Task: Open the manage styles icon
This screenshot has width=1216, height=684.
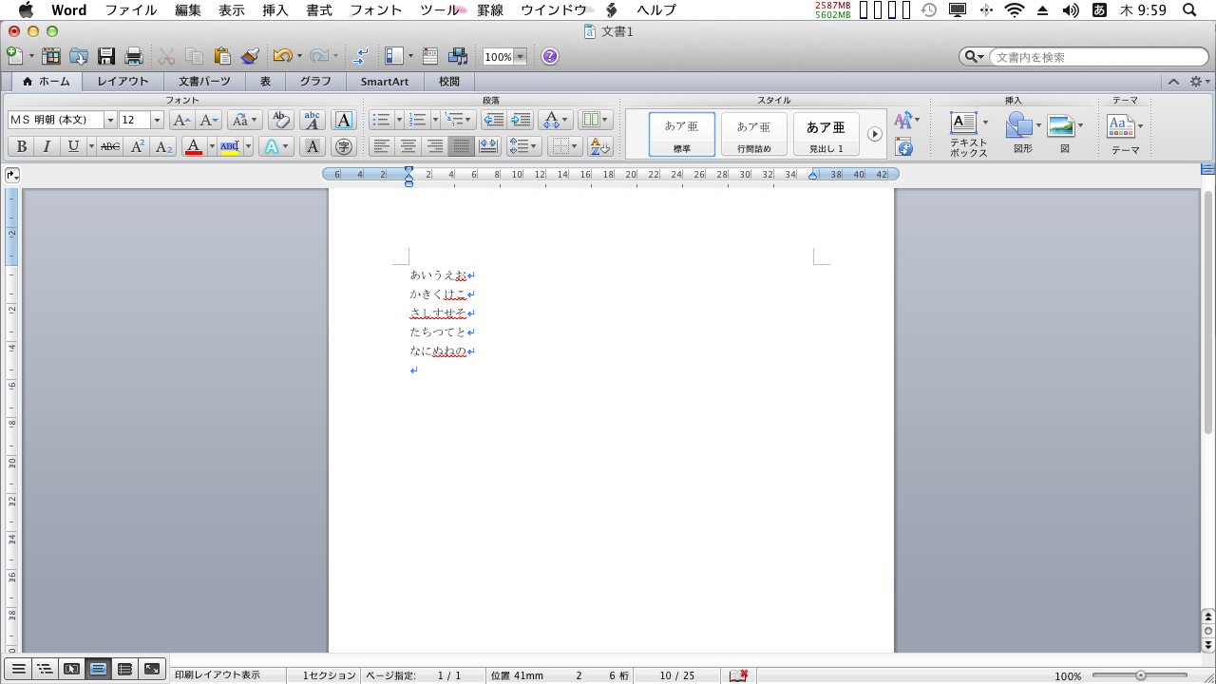Action: click(x=904, y=147)
